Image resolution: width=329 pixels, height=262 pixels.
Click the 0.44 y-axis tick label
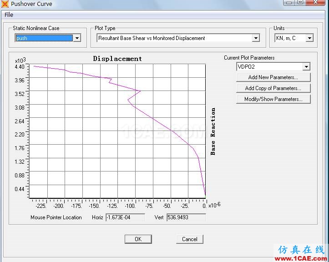(20, 189)
